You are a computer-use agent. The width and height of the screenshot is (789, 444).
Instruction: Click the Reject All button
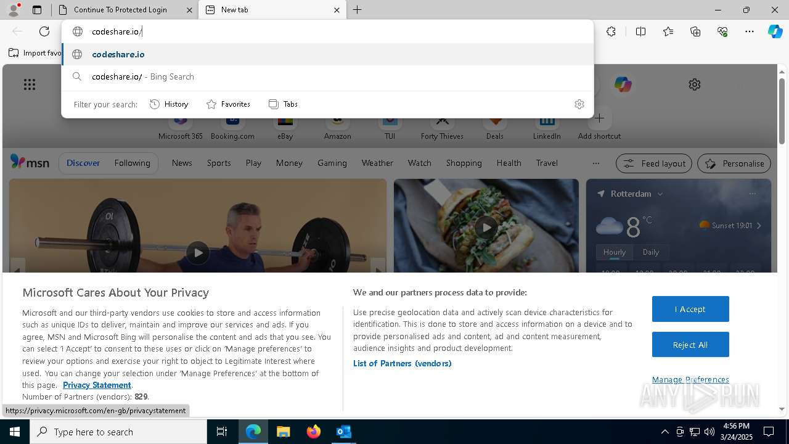[x=690, y=345]
